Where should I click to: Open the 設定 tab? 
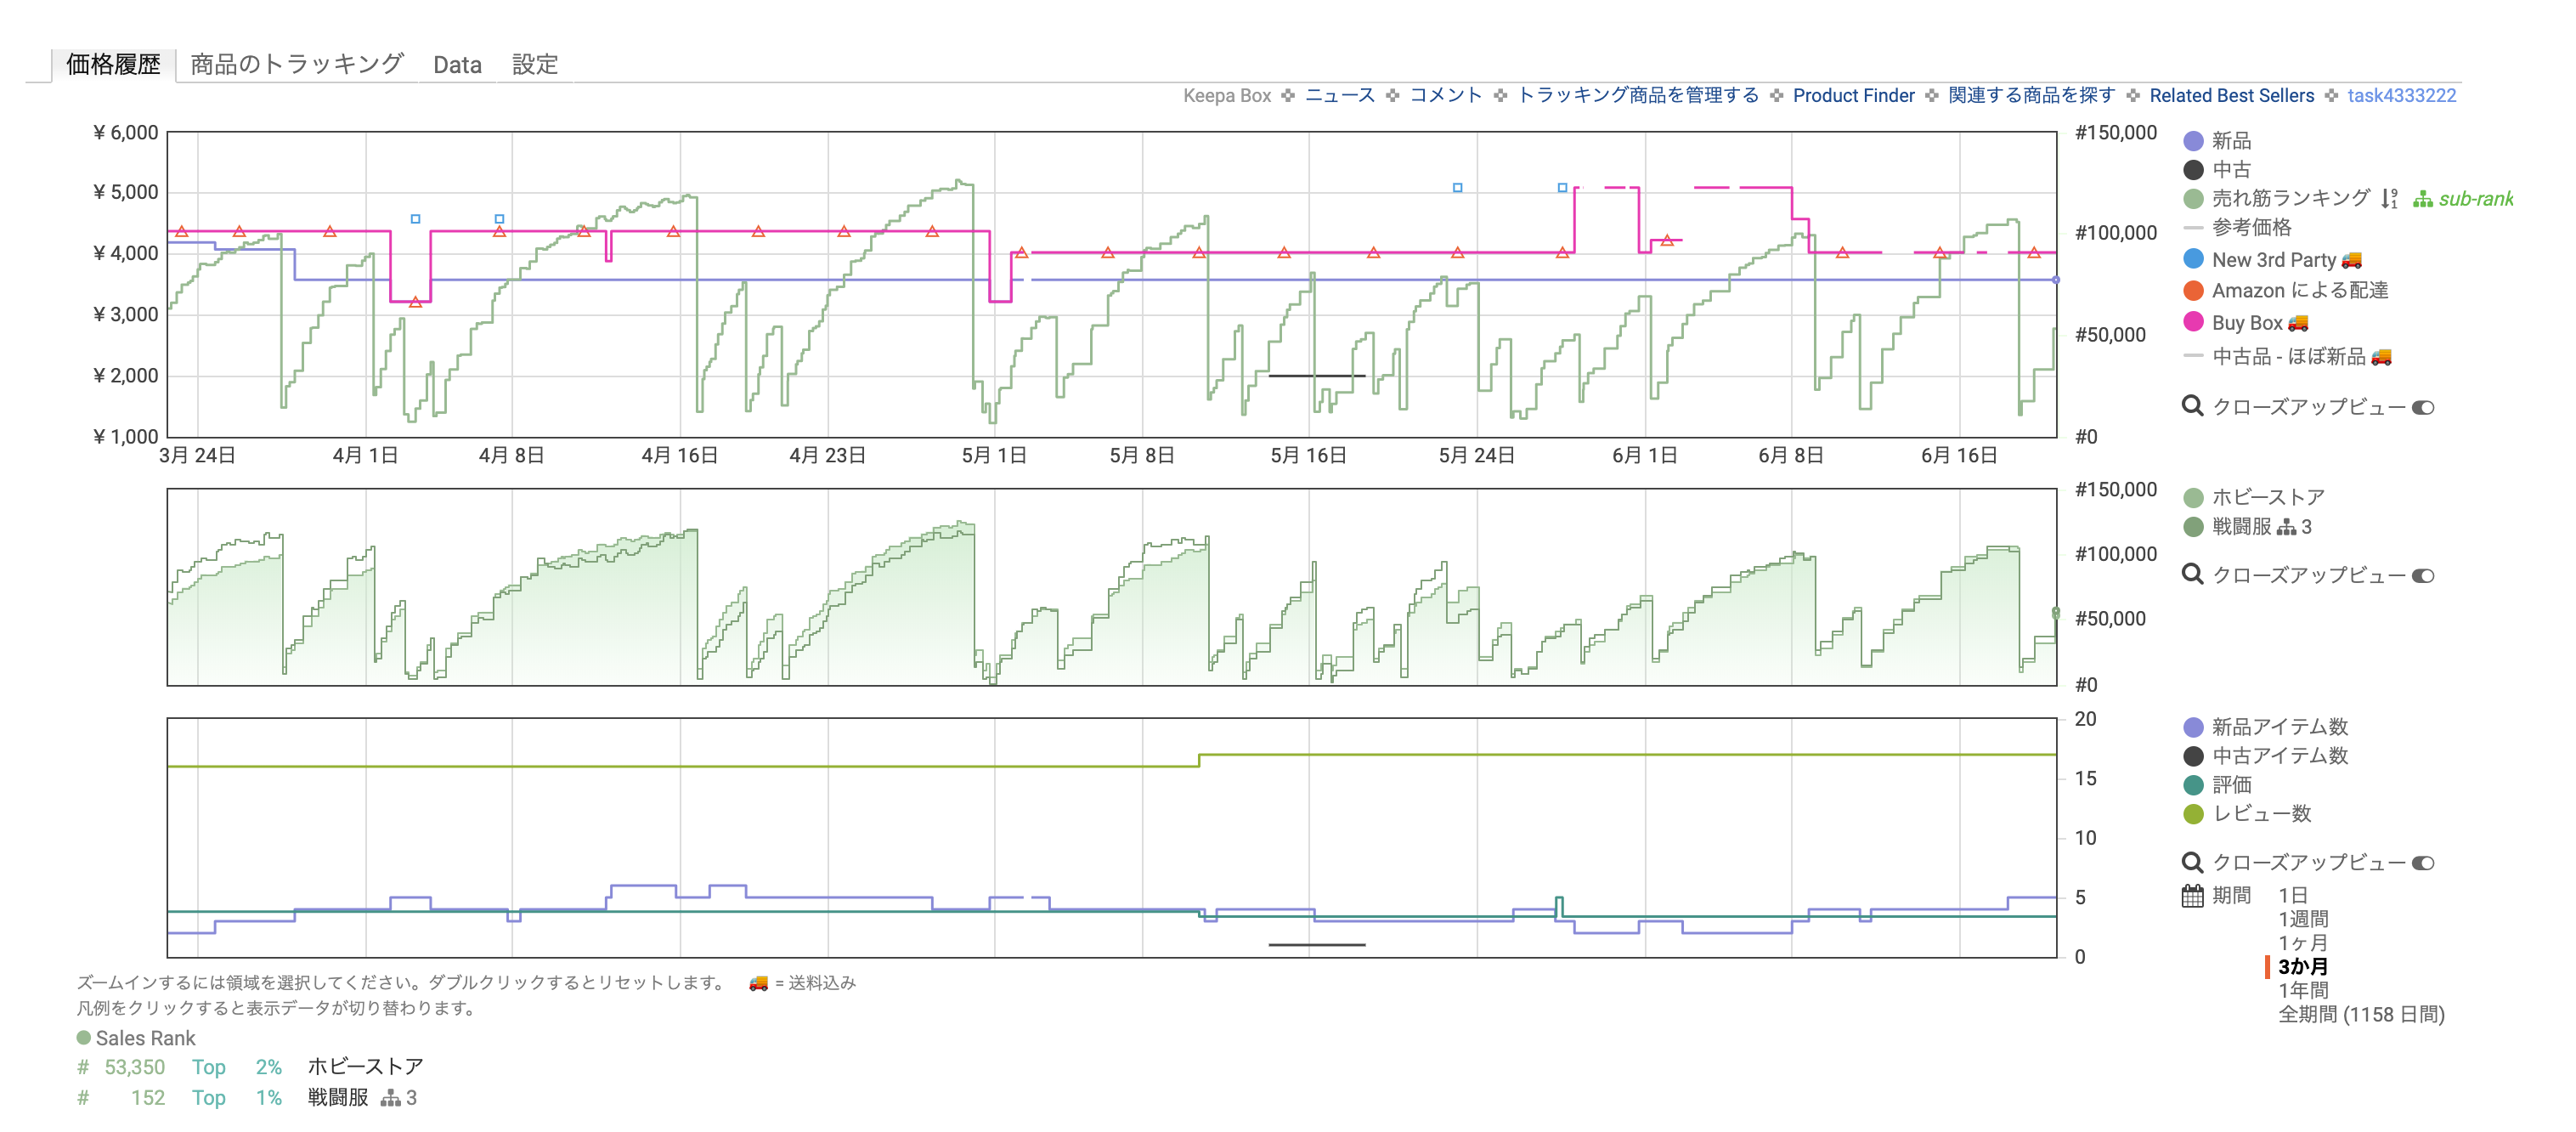pyautogui.click(x=535, y=65)
